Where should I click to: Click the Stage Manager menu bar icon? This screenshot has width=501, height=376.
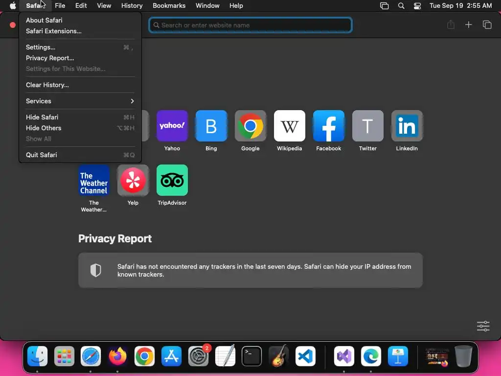click(384, 6)
